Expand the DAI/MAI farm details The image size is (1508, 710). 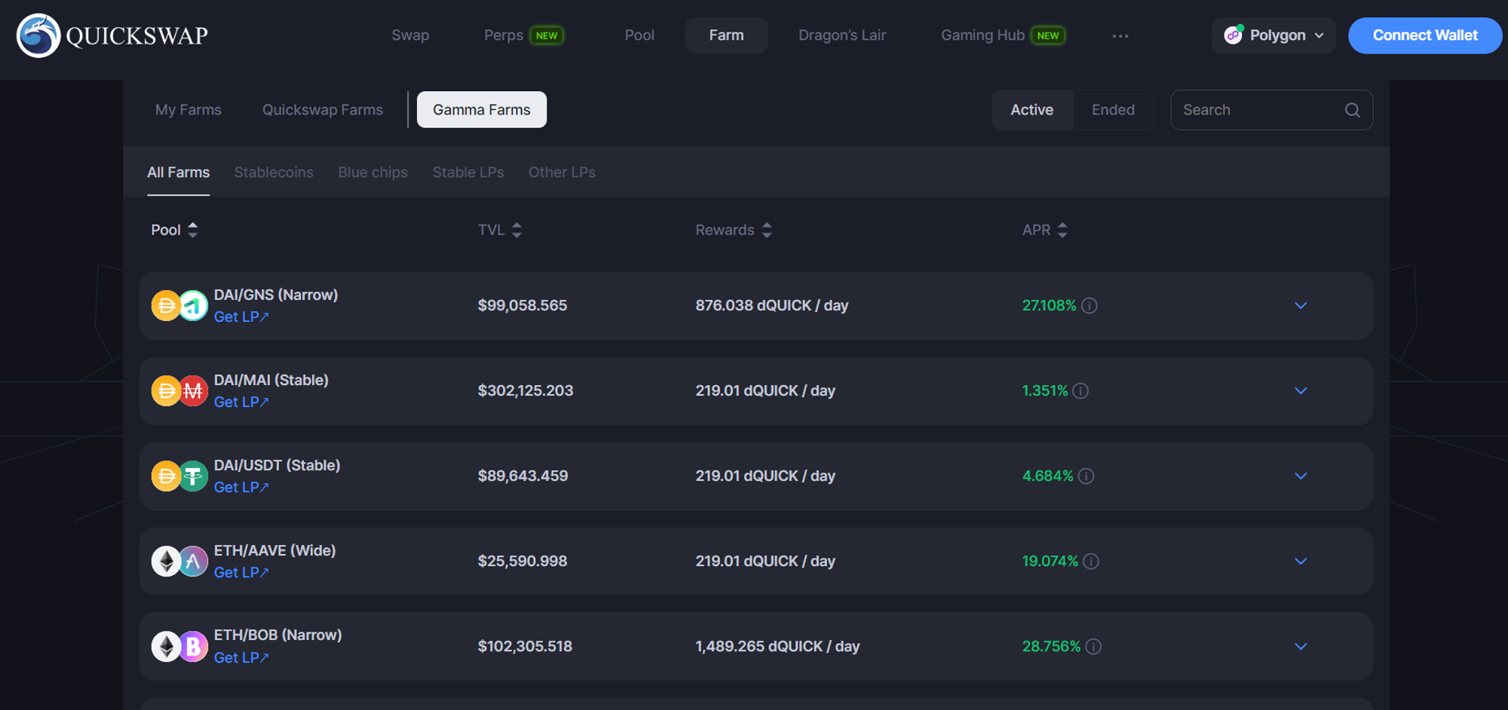[x=1300, y=391]
